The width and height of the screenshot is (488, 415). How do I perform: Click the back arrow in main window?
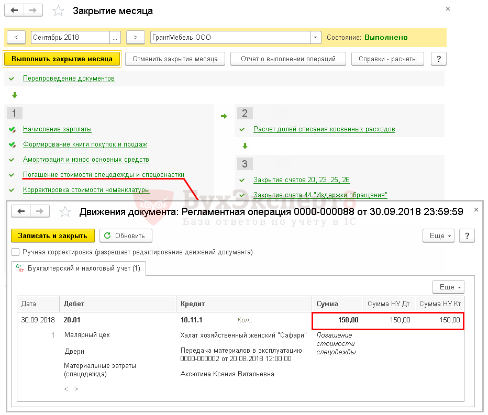(15, 10)
